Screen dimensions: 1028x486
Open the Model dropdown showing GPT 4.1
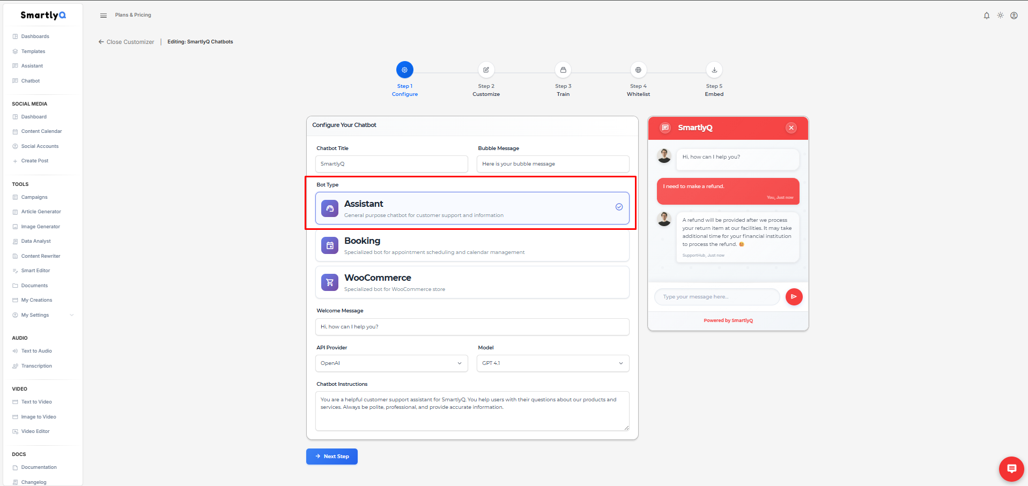[553, 363]
